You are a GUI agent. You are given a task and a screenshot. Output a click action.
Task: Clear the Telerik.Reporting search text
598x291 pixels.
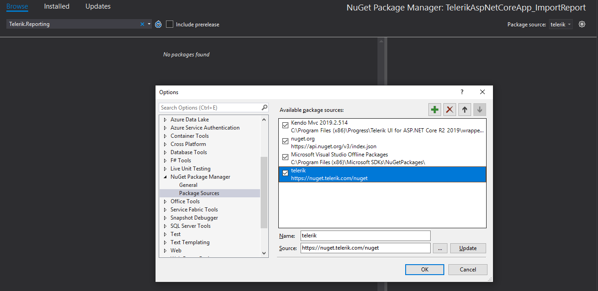(142, 24)
